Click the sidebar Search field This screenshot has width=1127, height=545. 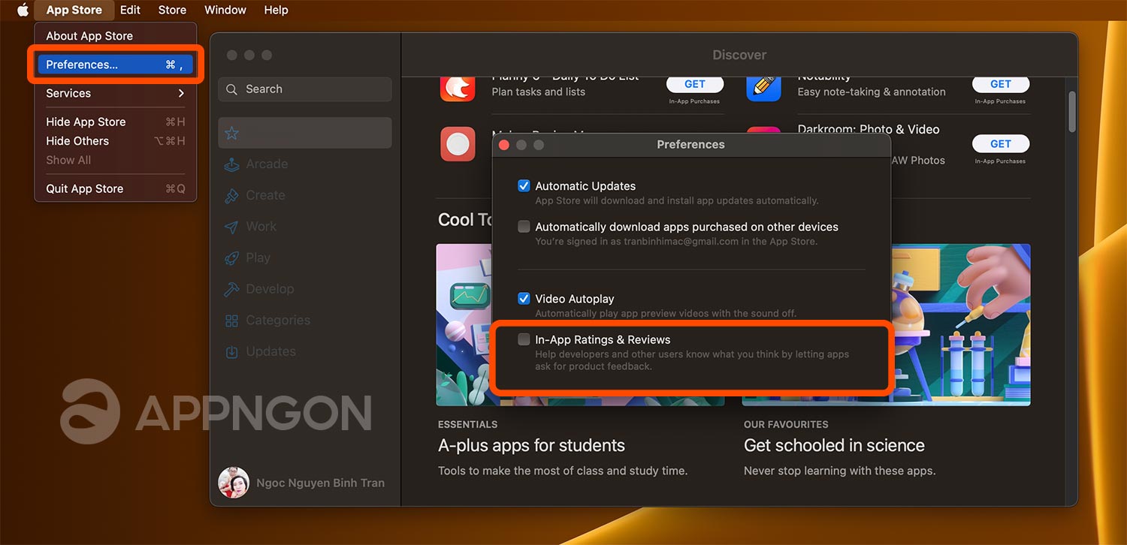[x=305, y=89]
